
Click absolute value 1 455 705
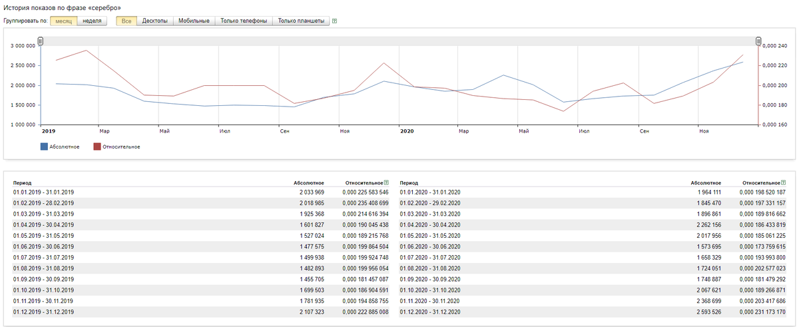[x=311, y=279]
